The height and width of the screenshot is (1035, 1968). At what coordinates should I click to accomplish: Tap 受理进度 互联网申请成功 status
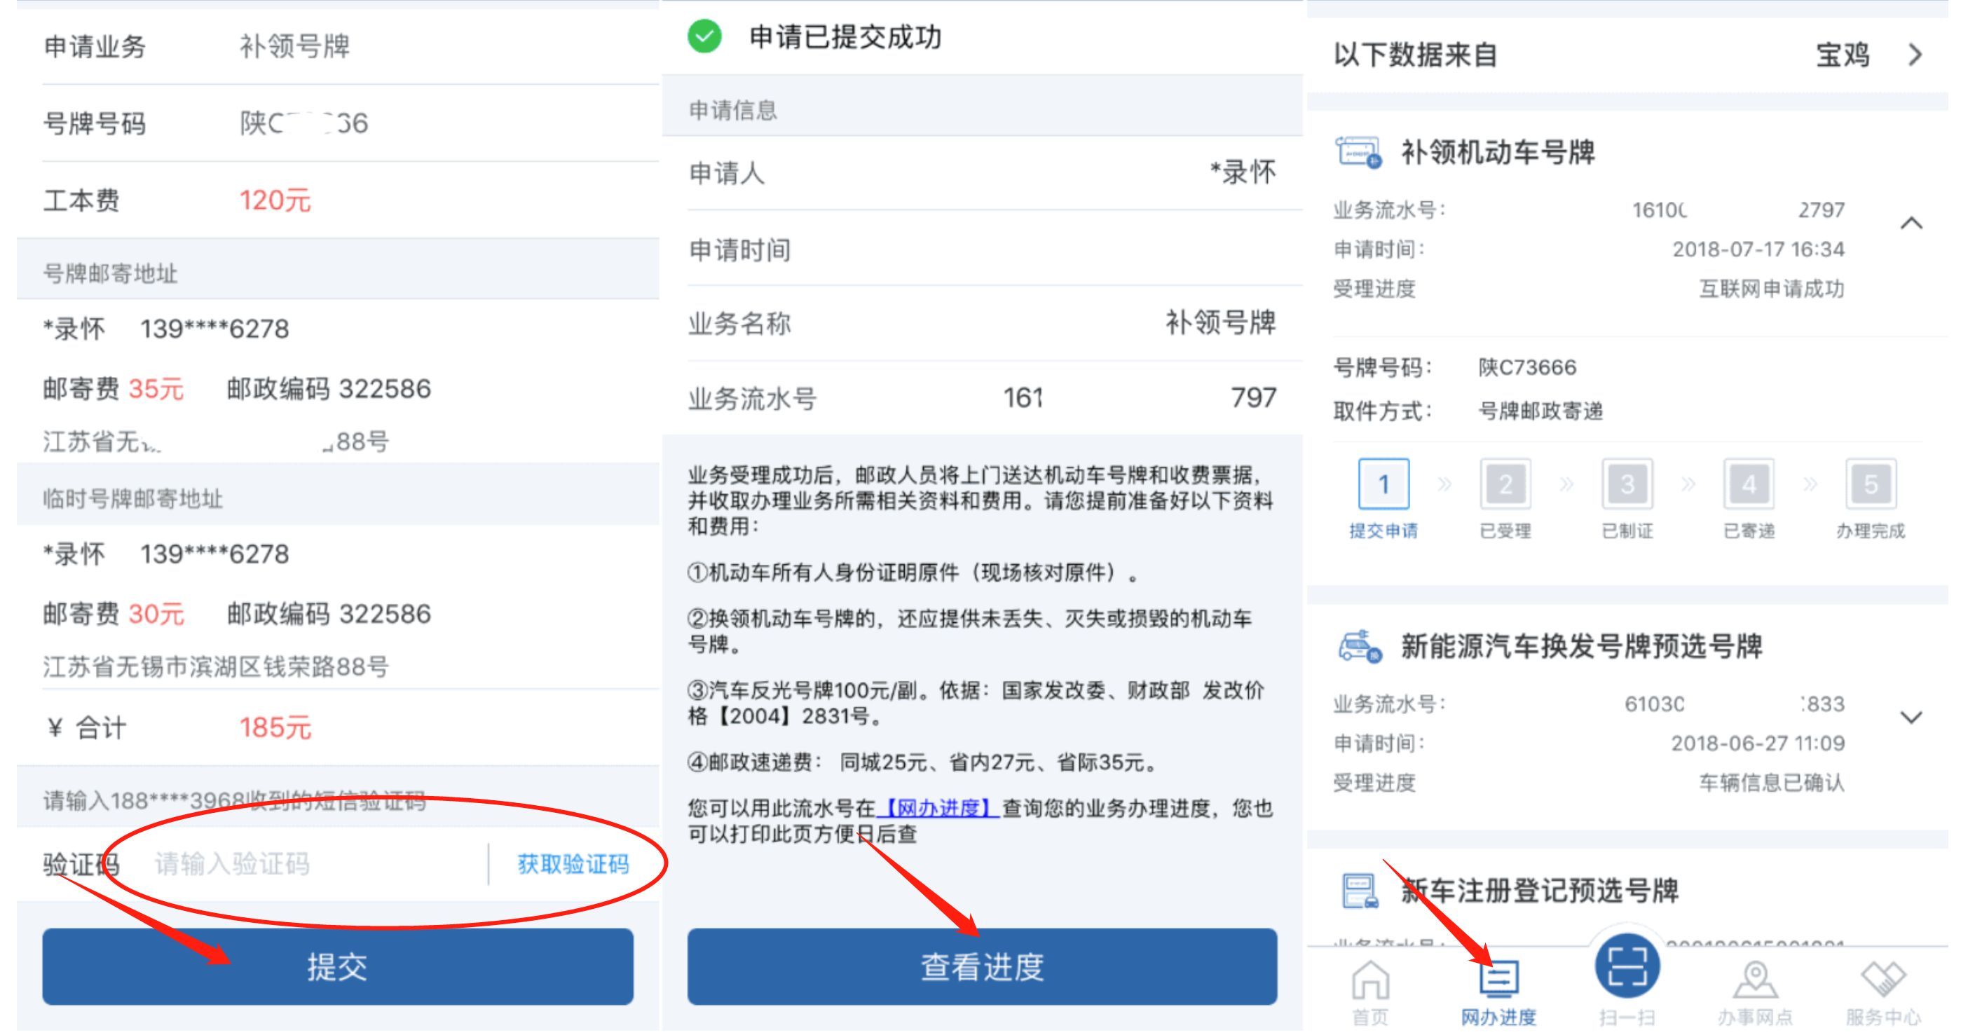(1588, 289)
